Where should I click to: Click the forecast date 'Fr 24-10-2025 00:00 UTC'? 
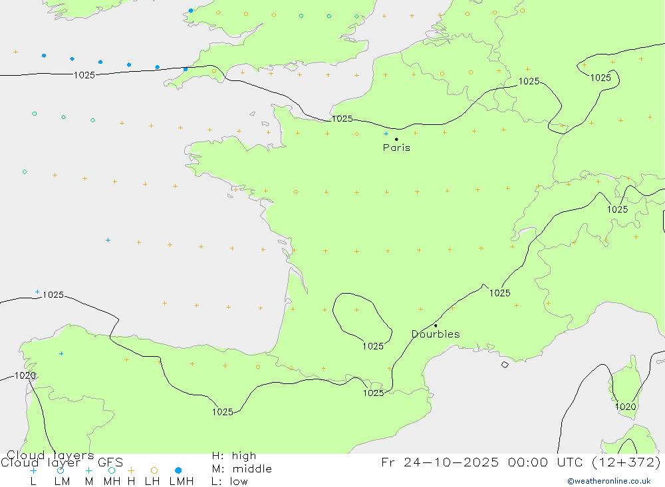pos(484,462)
